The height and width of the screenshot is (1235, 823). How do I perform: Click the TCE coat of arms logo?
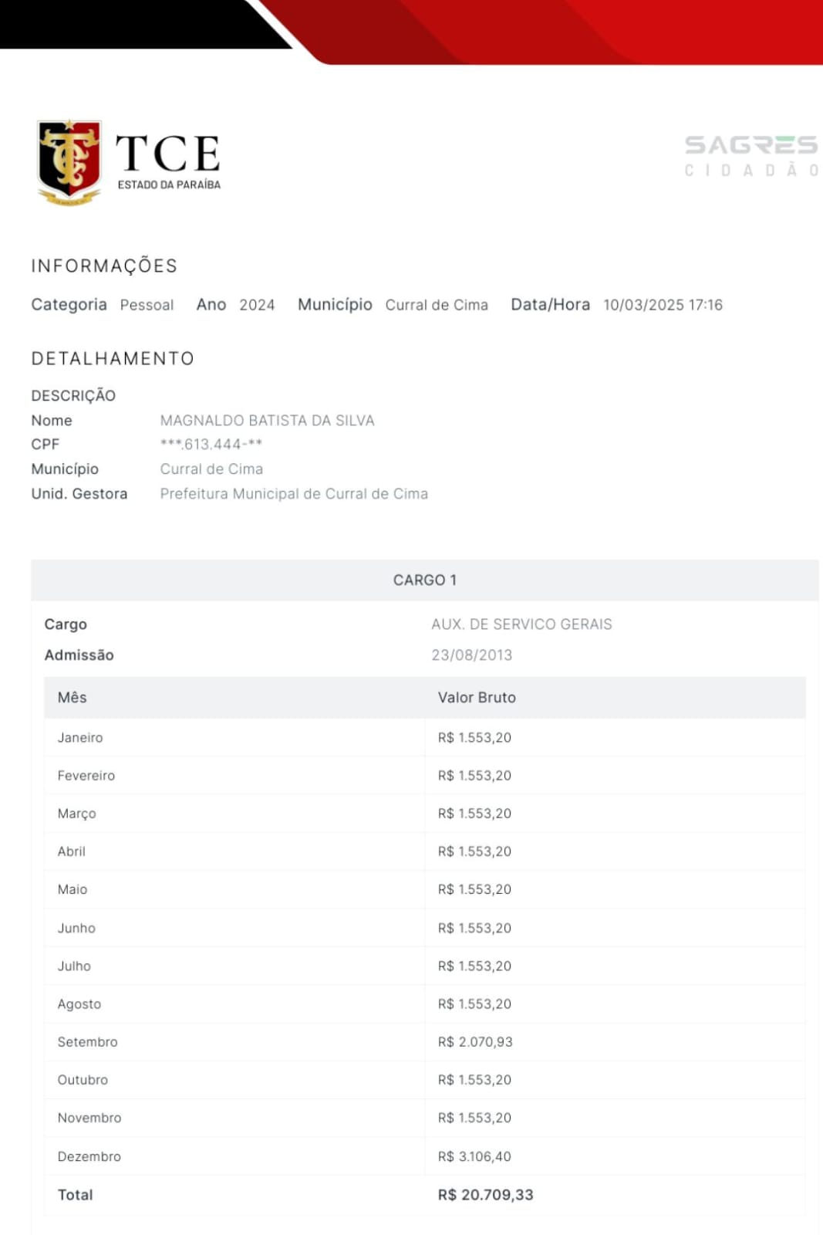[69, 162]
